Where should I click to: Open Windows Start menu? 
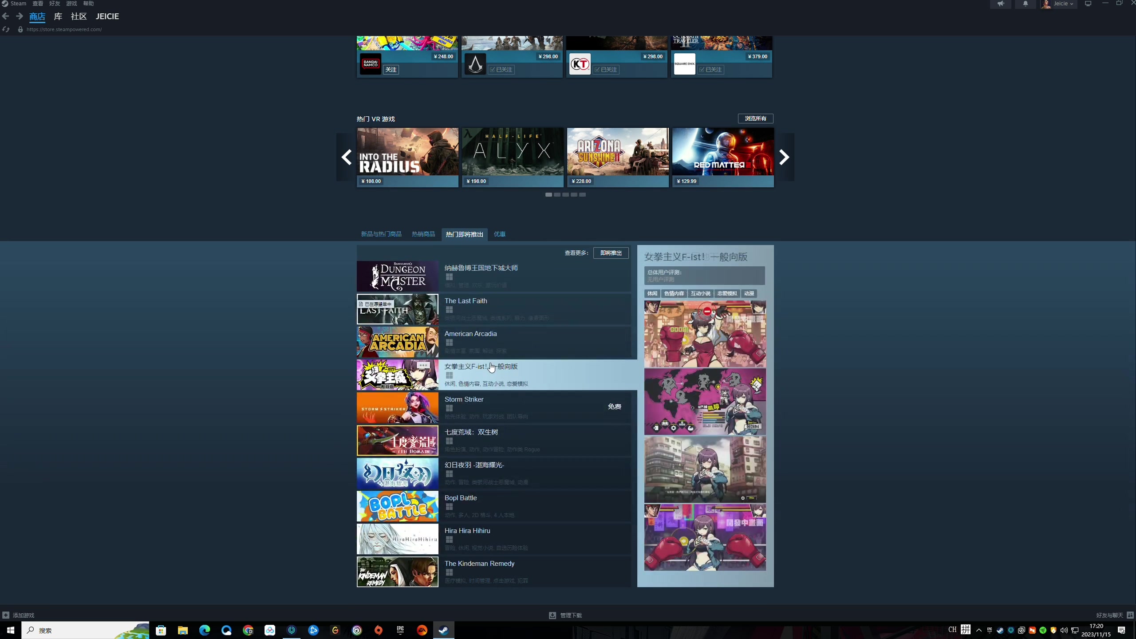click(11, 630)
